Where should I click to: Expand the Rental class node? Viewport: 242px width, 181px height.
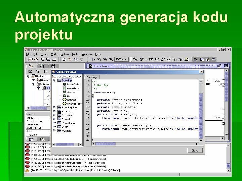[x=54, y=119]
